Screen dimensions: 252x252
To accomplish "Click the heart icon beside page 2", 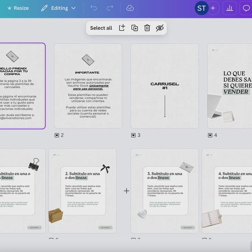I will tap(57, 135).
